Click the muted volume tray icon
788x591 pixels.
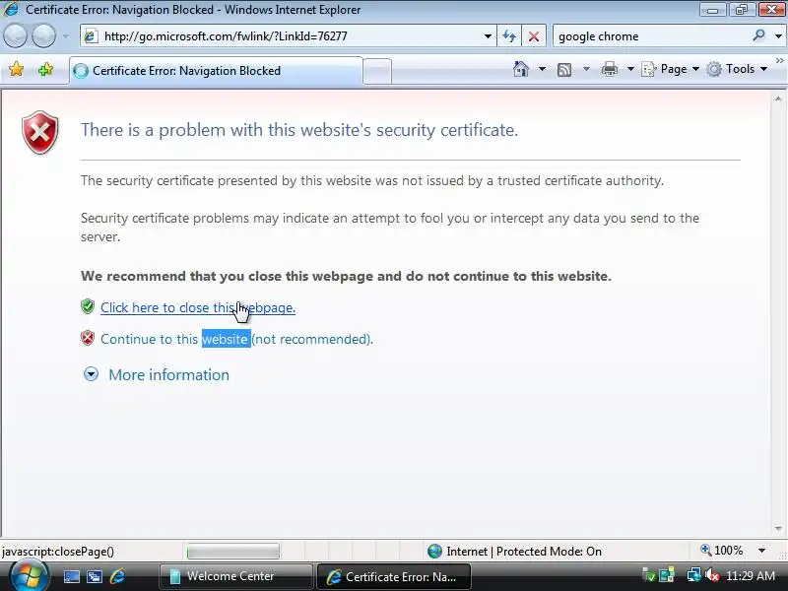711,575
